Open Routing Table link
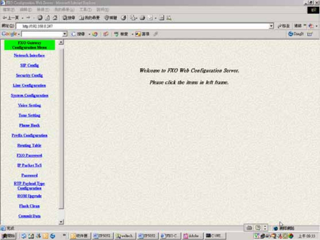Image resolution: width=320 pixels, height=240 pixels. pyautogui.click(x=29, y=145)
